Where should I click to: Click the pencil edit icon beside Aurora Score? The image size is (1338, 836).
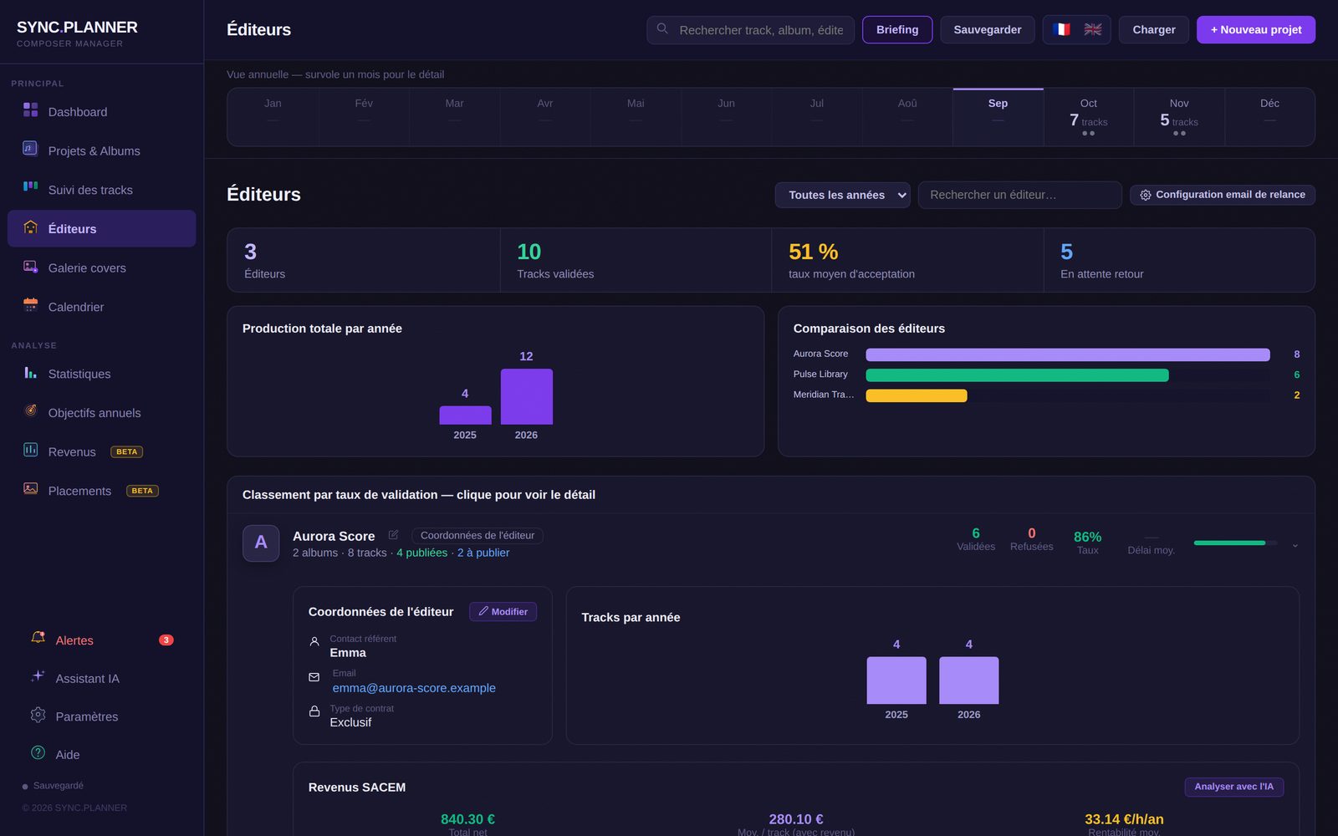(x=393, y=535)
